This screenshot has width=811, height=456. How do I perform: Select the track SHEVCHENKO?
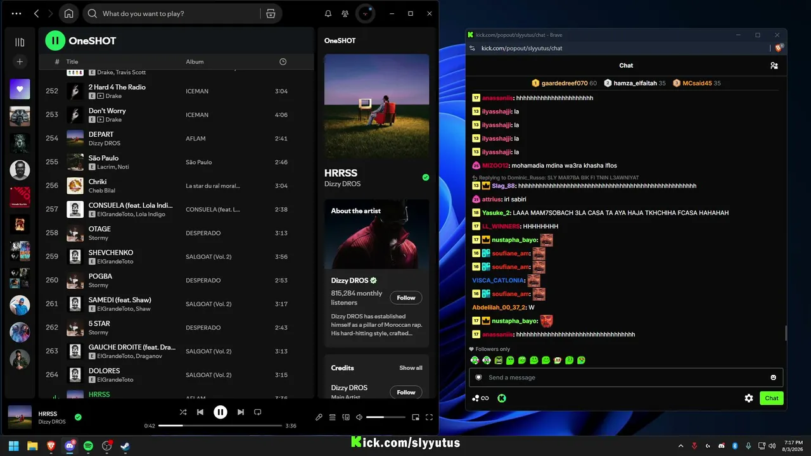click(x=176, y=256)
